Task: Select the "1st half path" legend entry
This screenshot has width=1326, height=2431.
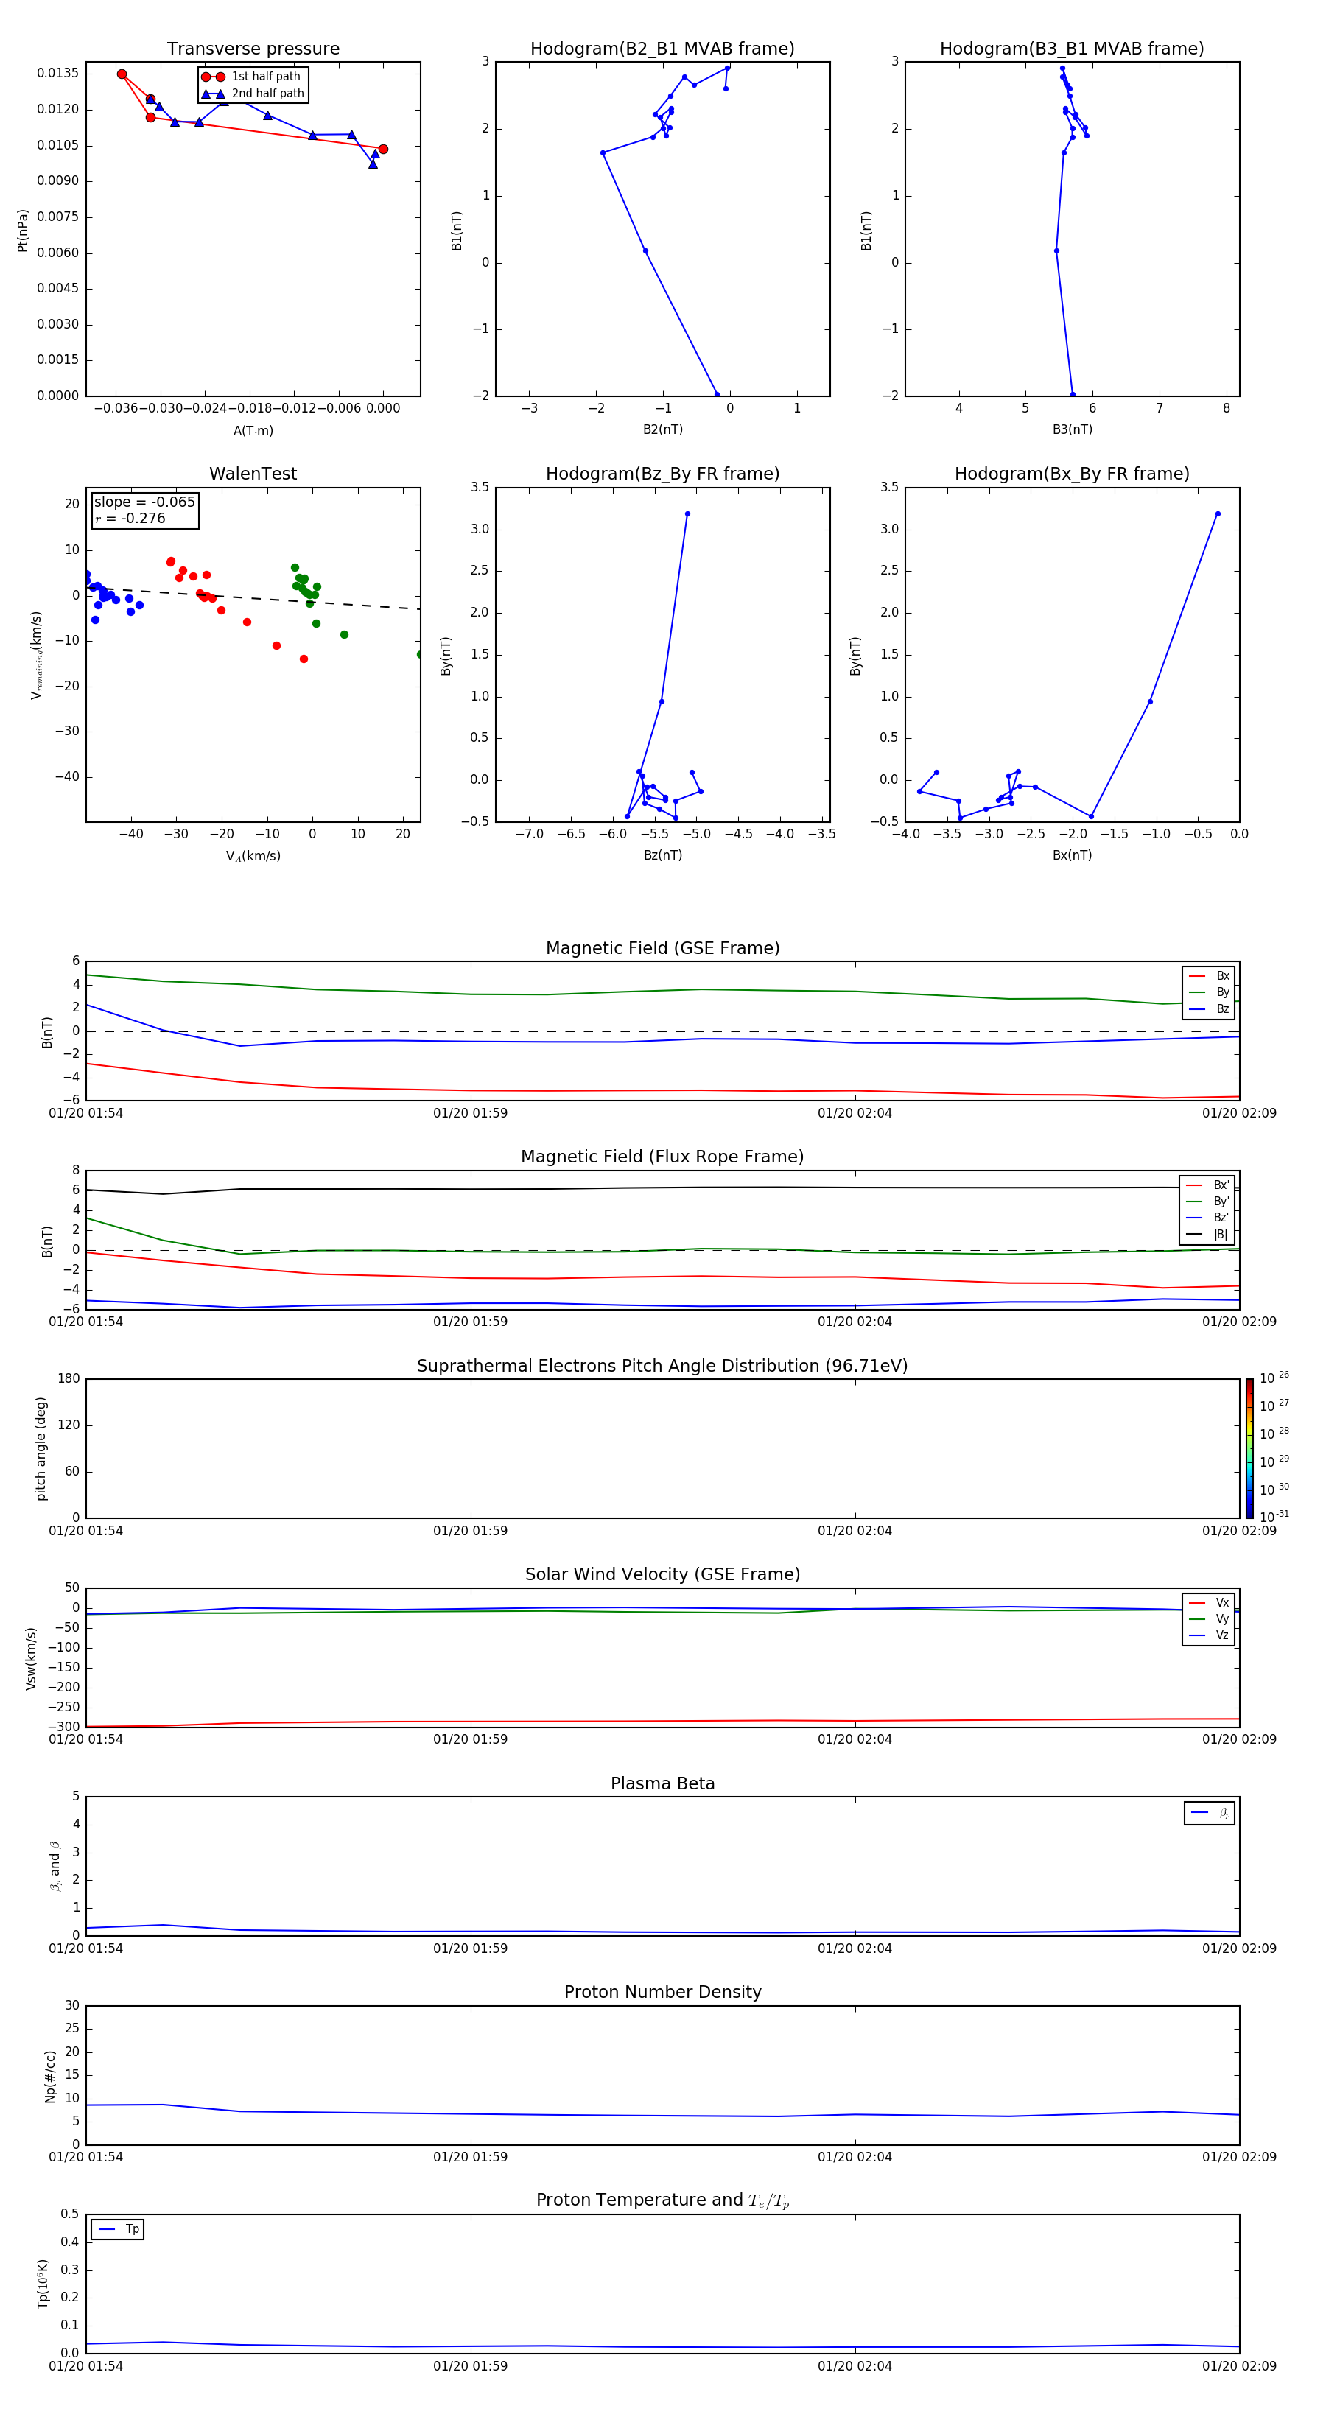Action: [x=252, y=77]
